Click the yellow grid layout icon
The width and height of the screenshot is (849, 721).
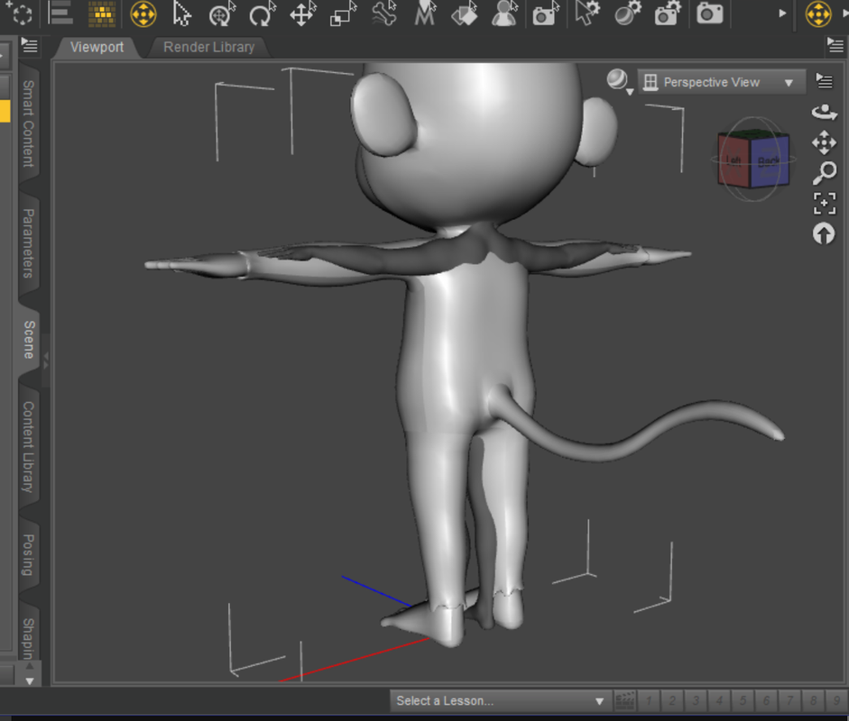pyautogui.click(x=102, y=14)
